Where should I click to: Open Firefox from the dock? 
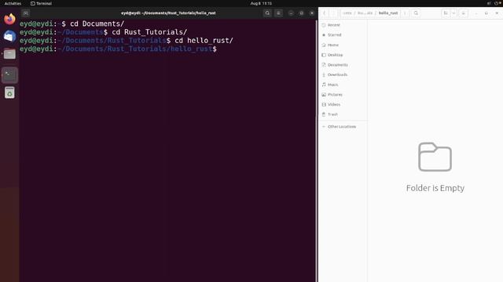[9, 19]
